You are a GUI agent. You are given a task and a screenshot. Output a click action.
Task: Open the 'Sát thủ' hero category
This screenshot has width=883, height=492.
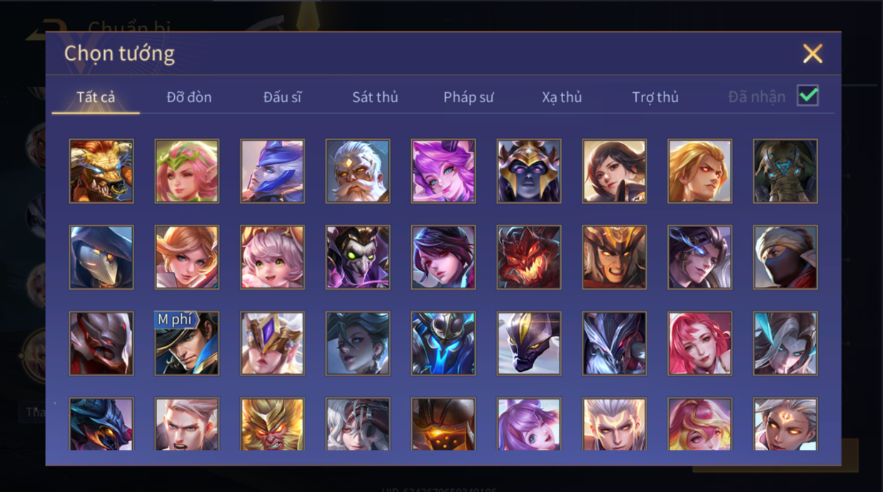[x=375, y=97]
